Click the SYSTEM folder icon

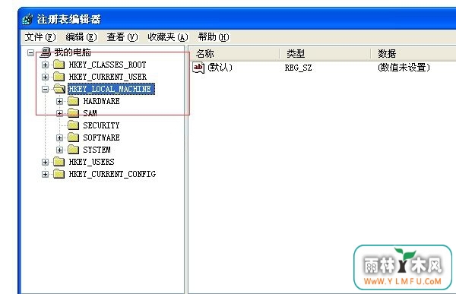click(x=73, y=150)
